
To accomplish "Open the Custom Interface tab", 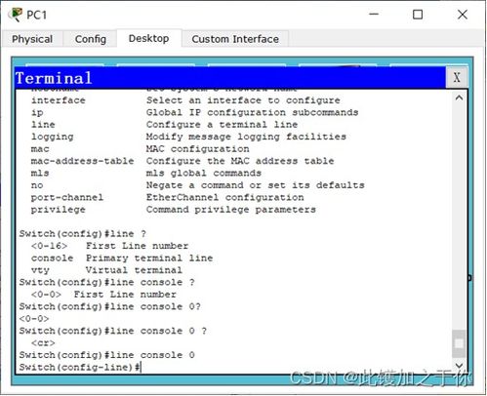I will [235, 39].
